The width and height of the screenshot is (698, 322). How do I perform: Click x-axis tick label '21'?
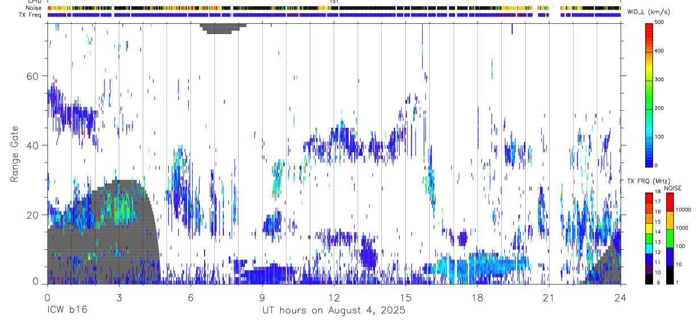(x=549, y=296)
